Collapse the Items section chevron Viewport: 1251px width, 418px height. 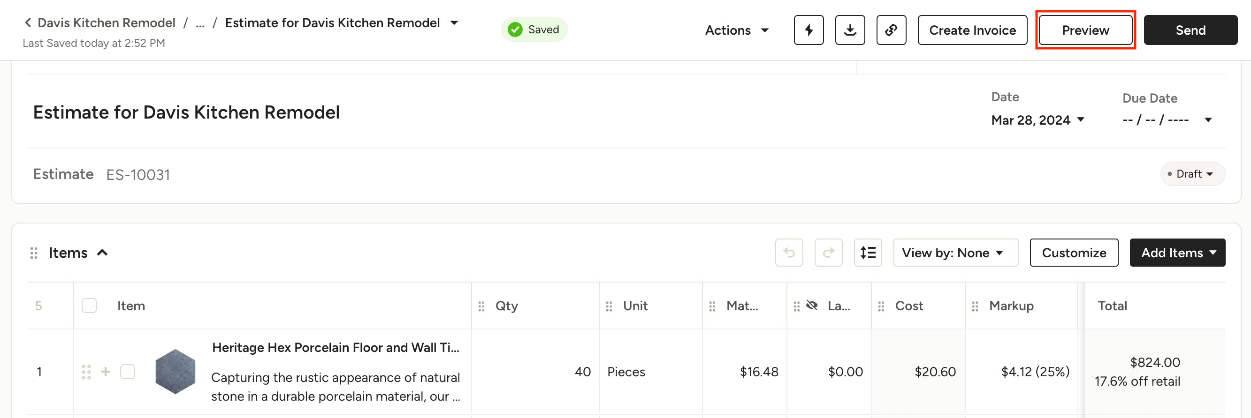point(102,253)
